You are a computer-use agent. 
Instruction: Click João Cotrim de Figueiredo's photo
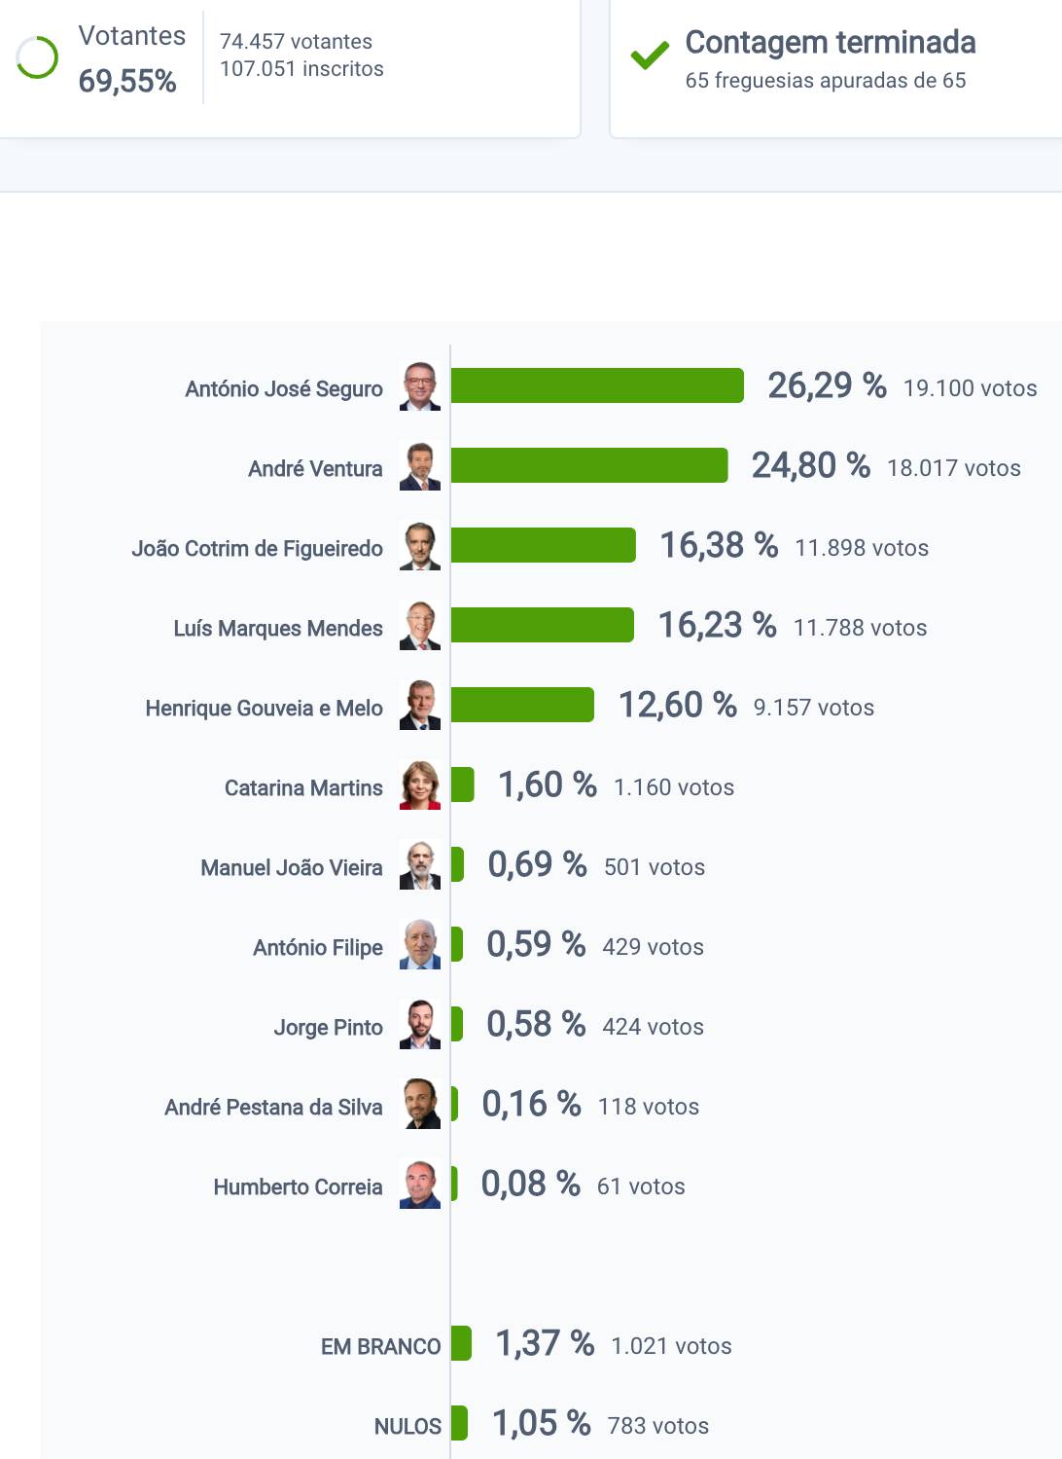pyautogui.click(x=420, y=546)
